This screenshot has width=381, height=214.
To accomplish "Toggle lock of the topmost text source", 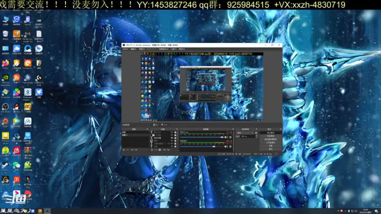I will tap(175, 132).
